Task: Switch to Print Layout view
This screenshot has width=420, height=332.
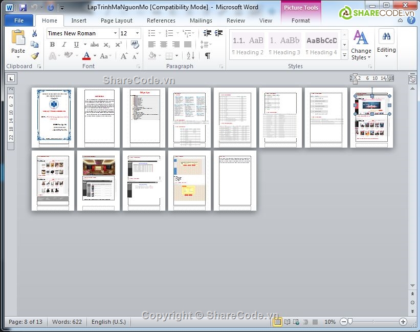Action: (277, 322)
